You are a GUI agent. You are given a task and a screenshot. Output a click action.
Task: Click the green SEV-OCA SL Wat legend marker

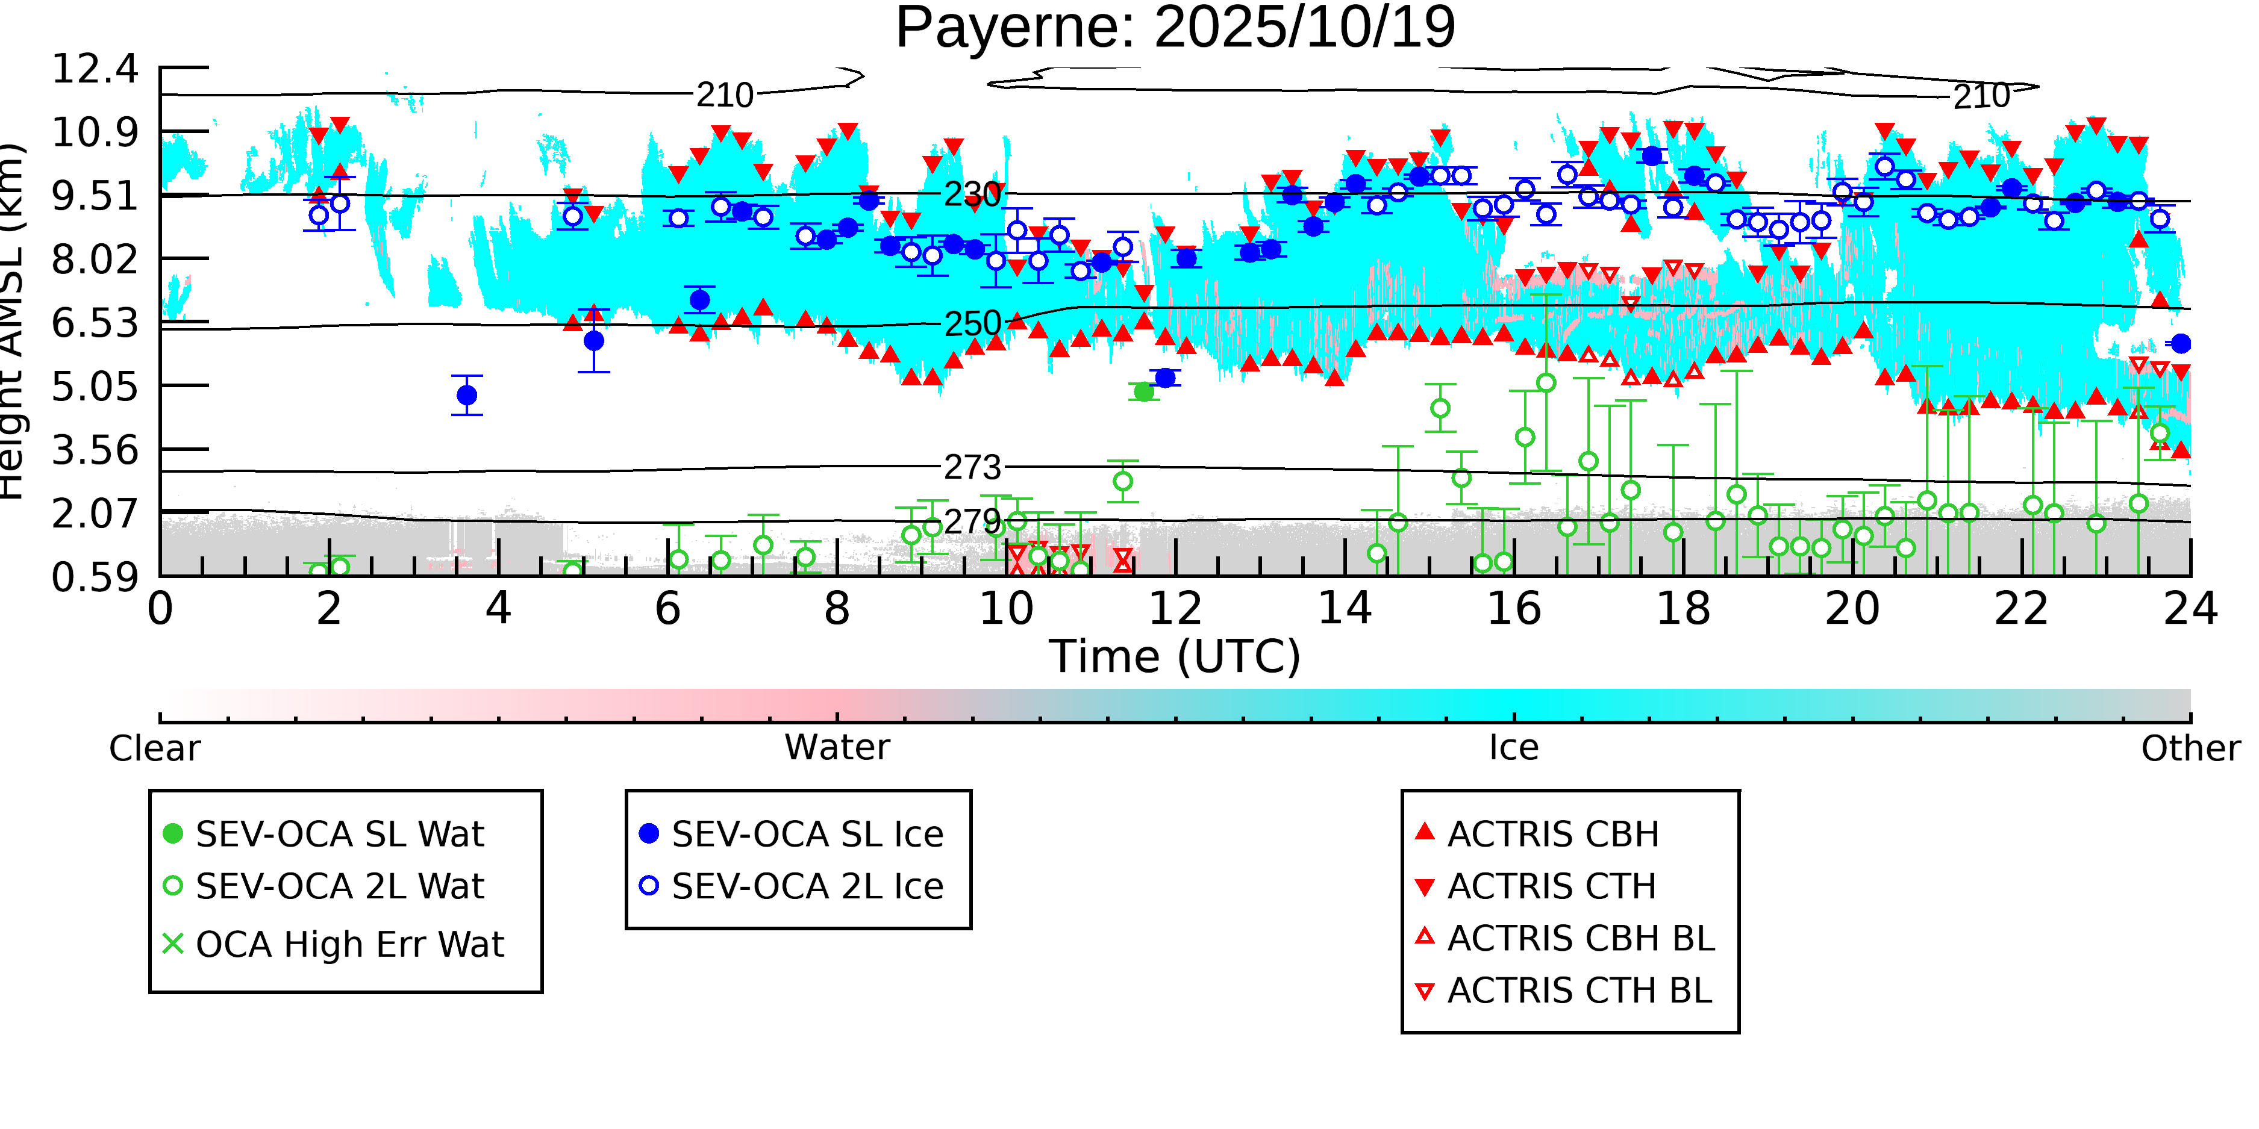pos(173,833)
